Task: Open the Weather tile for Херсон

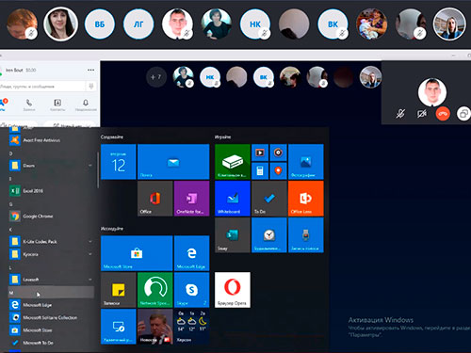Action: [191, 327]
